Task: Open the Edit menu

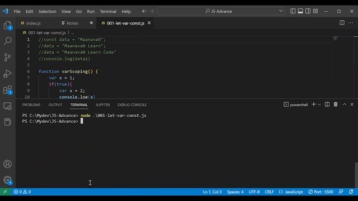Action: tap(29, 11)
